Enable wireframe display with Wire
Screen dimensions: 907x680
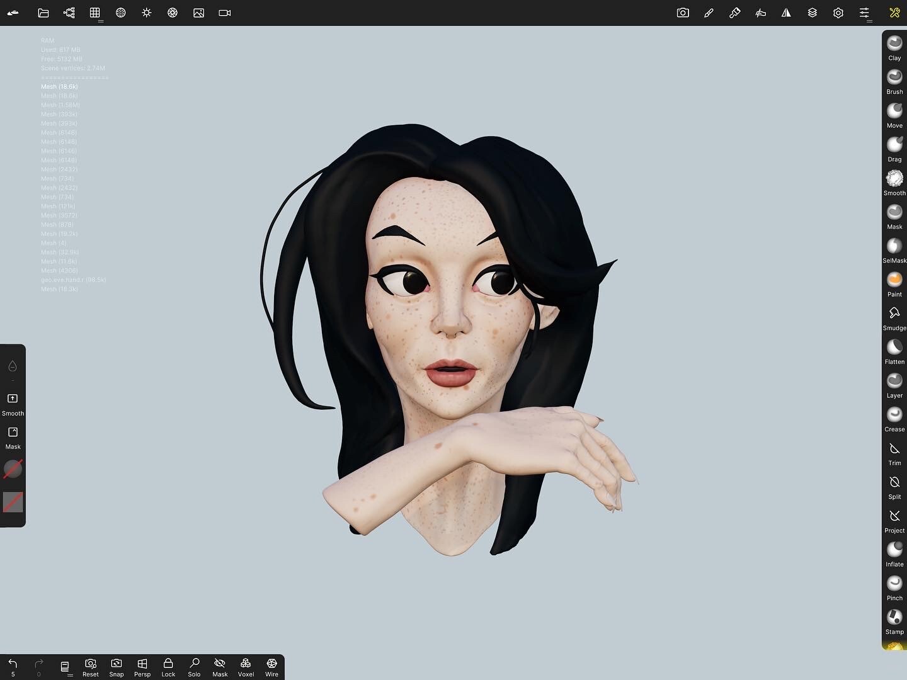[271, 667]
